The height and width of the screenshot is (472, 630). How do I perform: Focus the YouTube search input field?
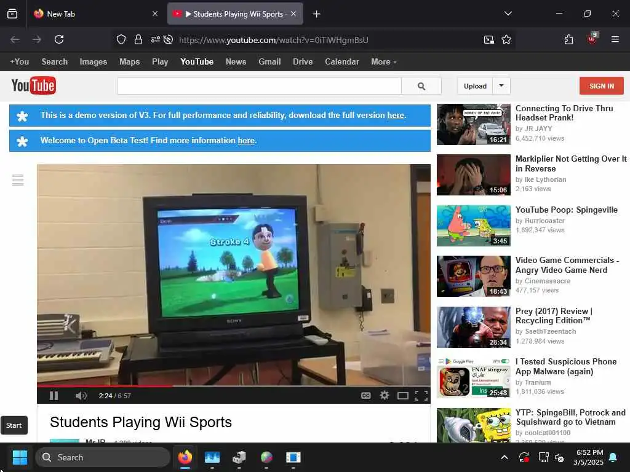coord(259,86)
